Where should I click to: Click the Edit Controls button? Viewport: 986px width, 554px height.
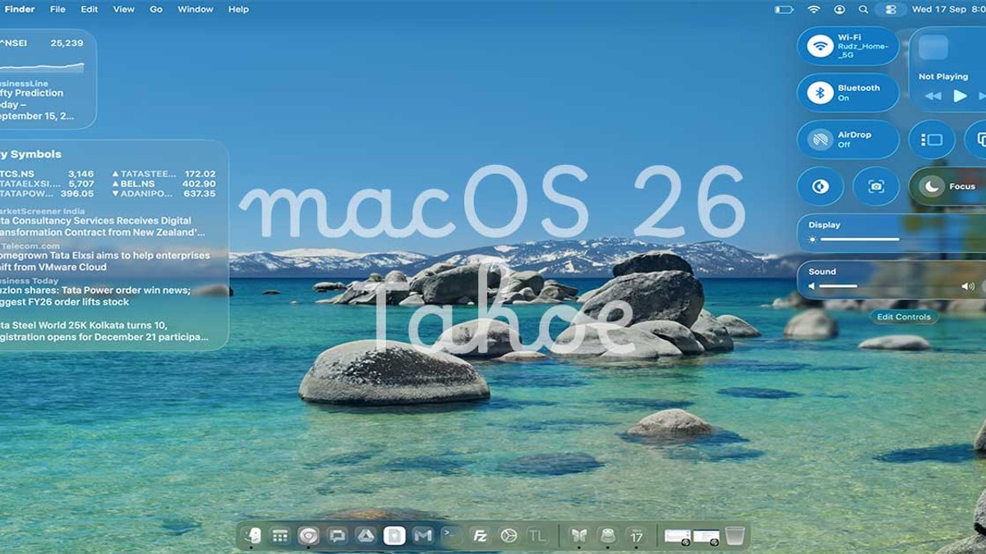pyautogui.click(x=904, y=317)
